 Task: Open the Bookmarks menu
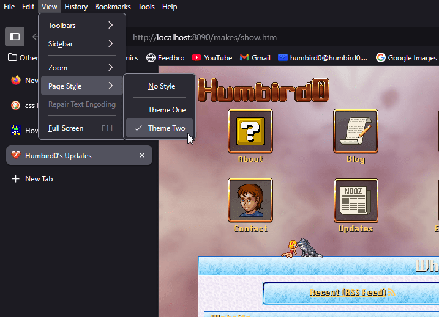pyautogui.click(x=113, y=7)
